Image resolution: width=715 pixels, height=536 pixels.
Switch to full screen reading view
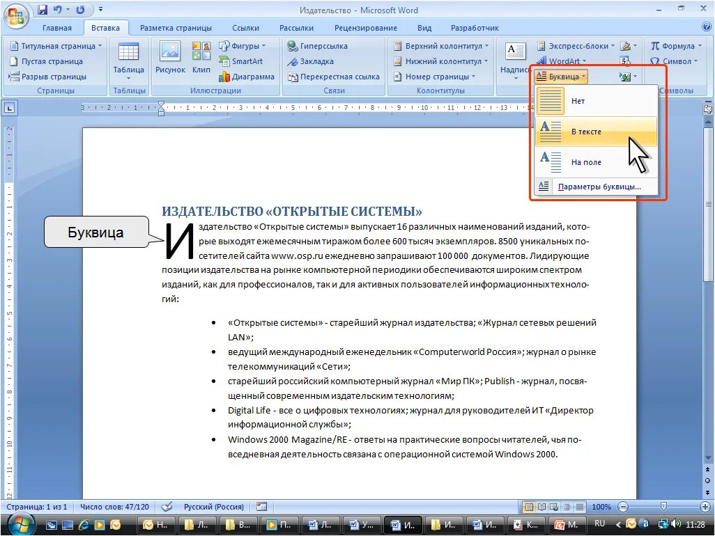tap(541, 507)
